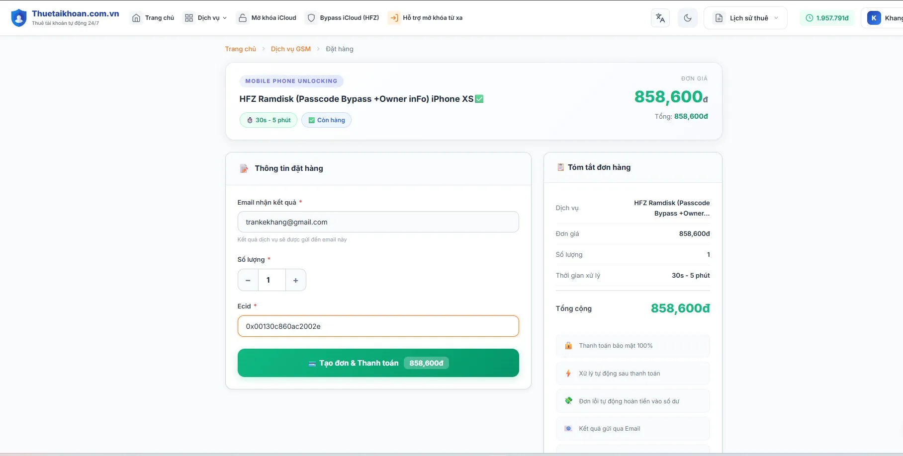Image resolution: width=903 pixels, height=456 pixels.
Task: Click the unlock icon beside Mở khóa iCloud
Action: point(243,18)
